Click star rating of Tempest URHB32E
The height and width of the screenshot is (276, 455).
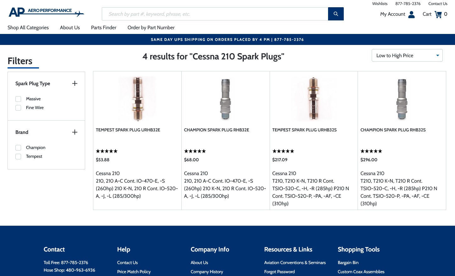[107, 151]
